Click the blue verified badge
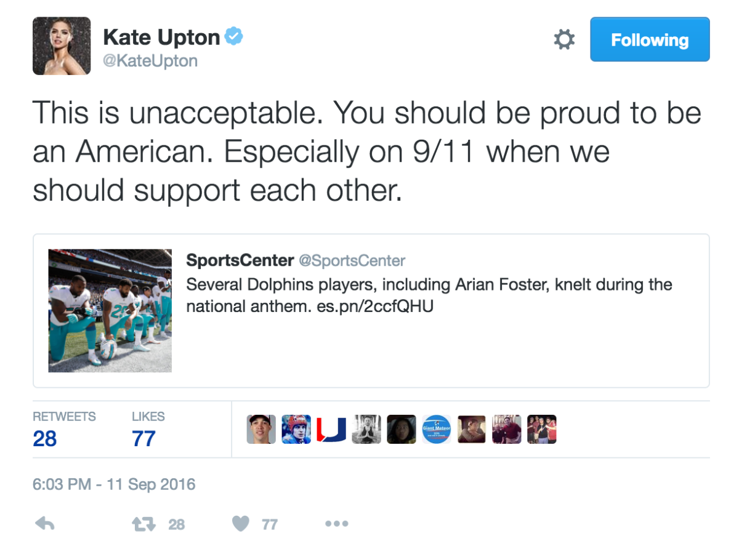 (x=233, y=37)
